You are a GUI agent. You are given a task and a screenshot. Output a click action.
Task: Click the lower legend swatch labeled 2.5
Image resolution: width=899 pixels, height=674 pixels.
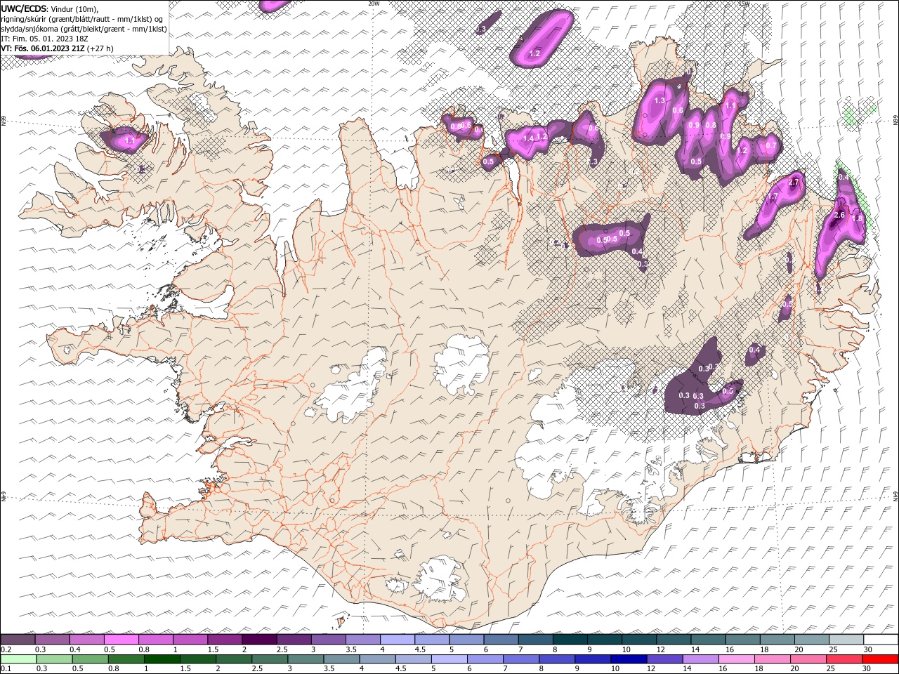click(269, 659)
